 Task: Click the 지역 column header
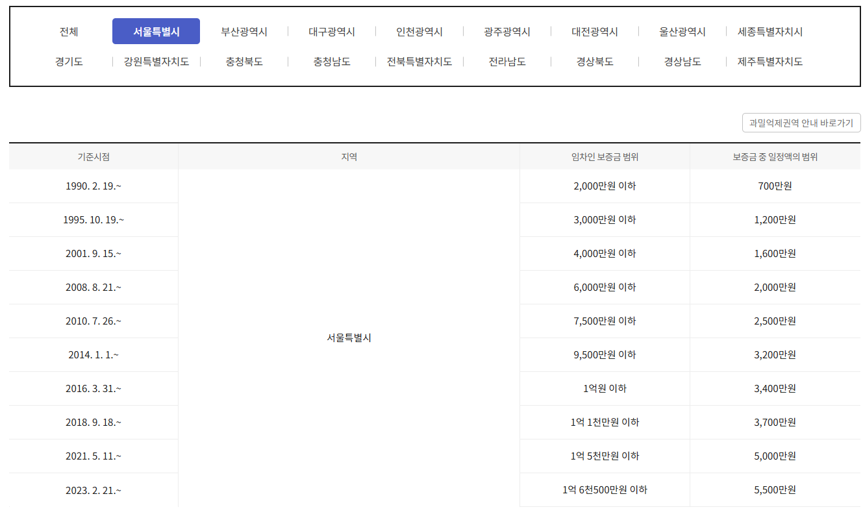point(349,156)
